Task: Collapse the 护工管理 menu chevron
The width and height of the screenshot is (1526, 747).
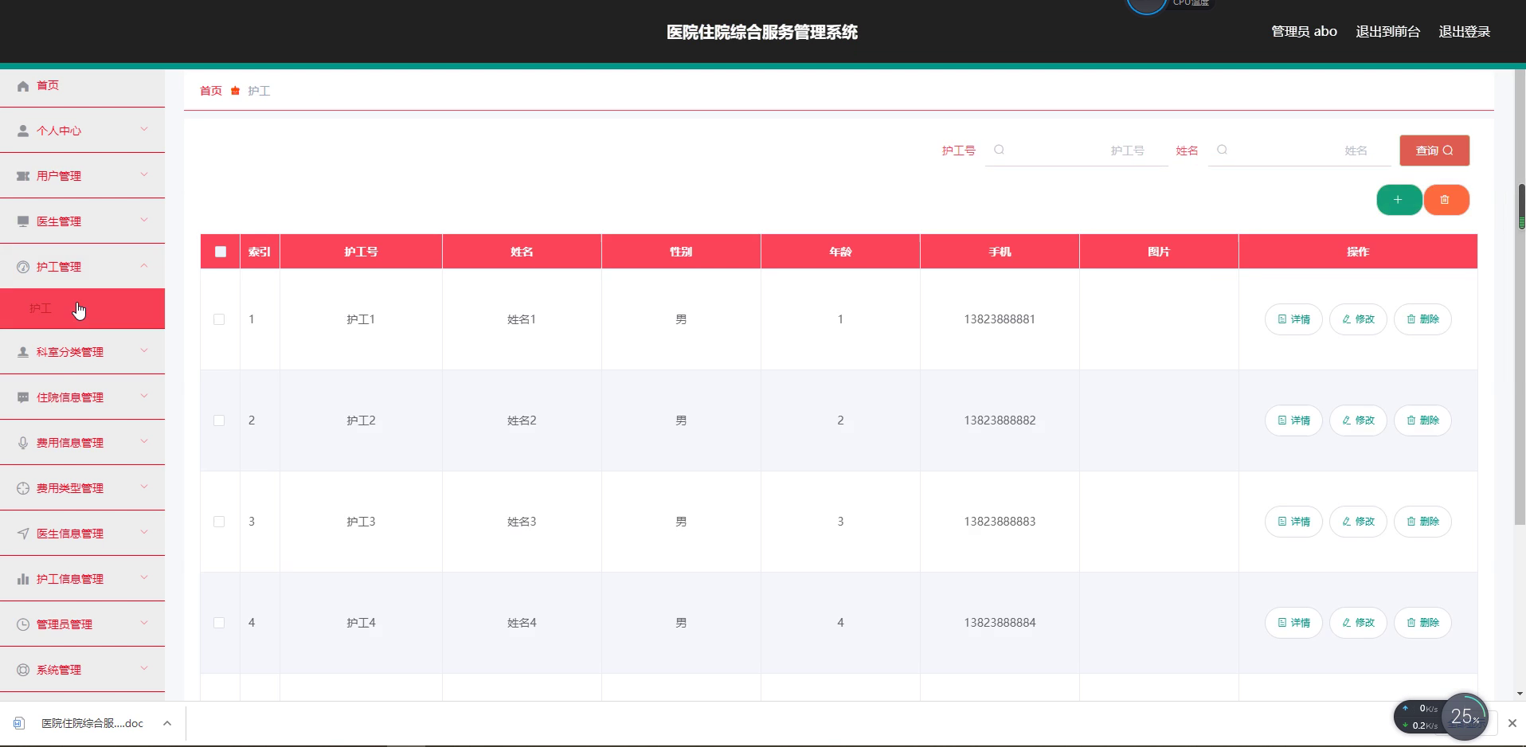Action: [x=144, y=265]
